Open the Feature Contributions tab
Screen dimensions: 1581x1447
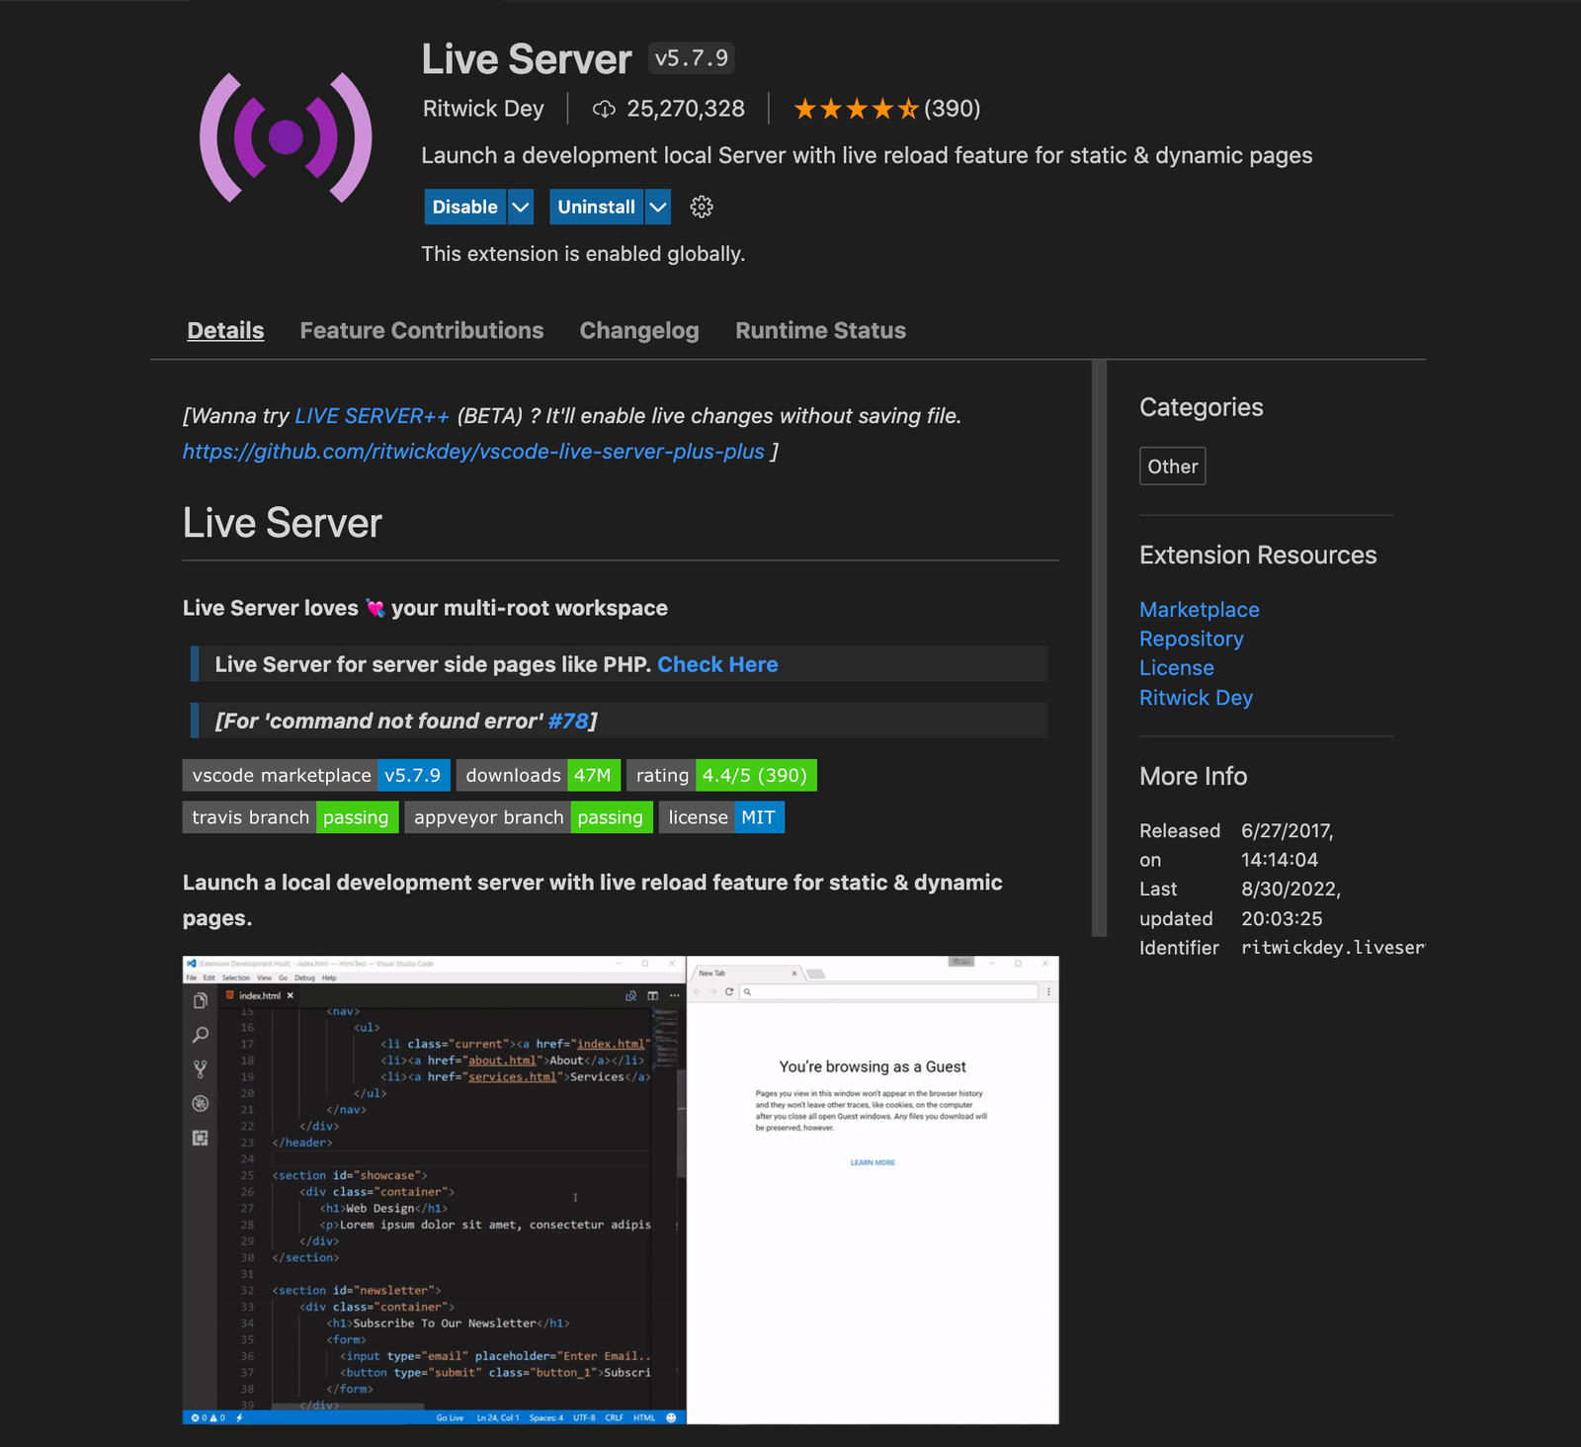click(422, 330)
